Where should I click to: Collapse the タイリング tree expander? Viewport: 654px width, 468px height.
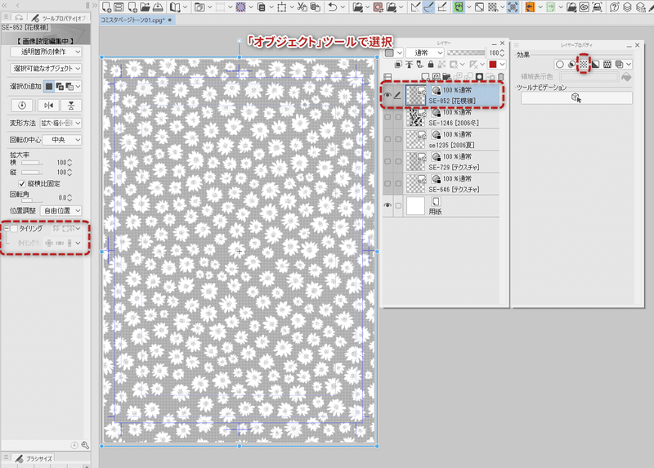pyautogui.click(x=7, y=229)
